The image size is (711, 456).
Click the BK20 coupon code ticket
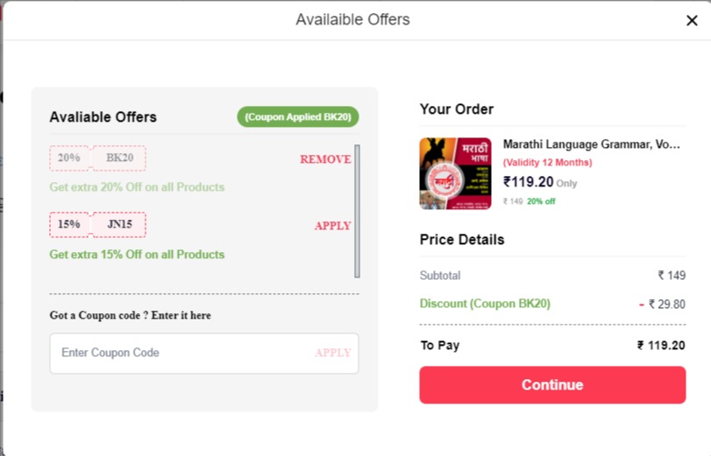pyautogui.click(x=119, y=158)
